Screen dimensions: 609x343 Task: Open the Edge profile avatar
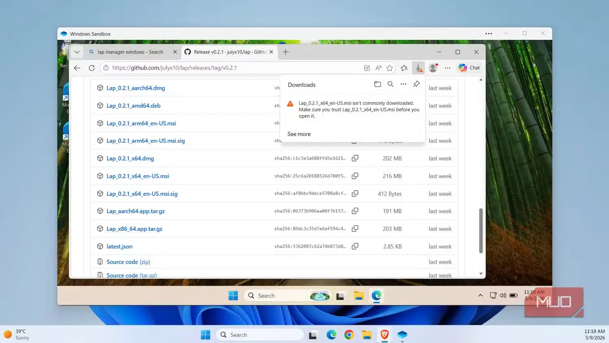[x=433, y=68]
